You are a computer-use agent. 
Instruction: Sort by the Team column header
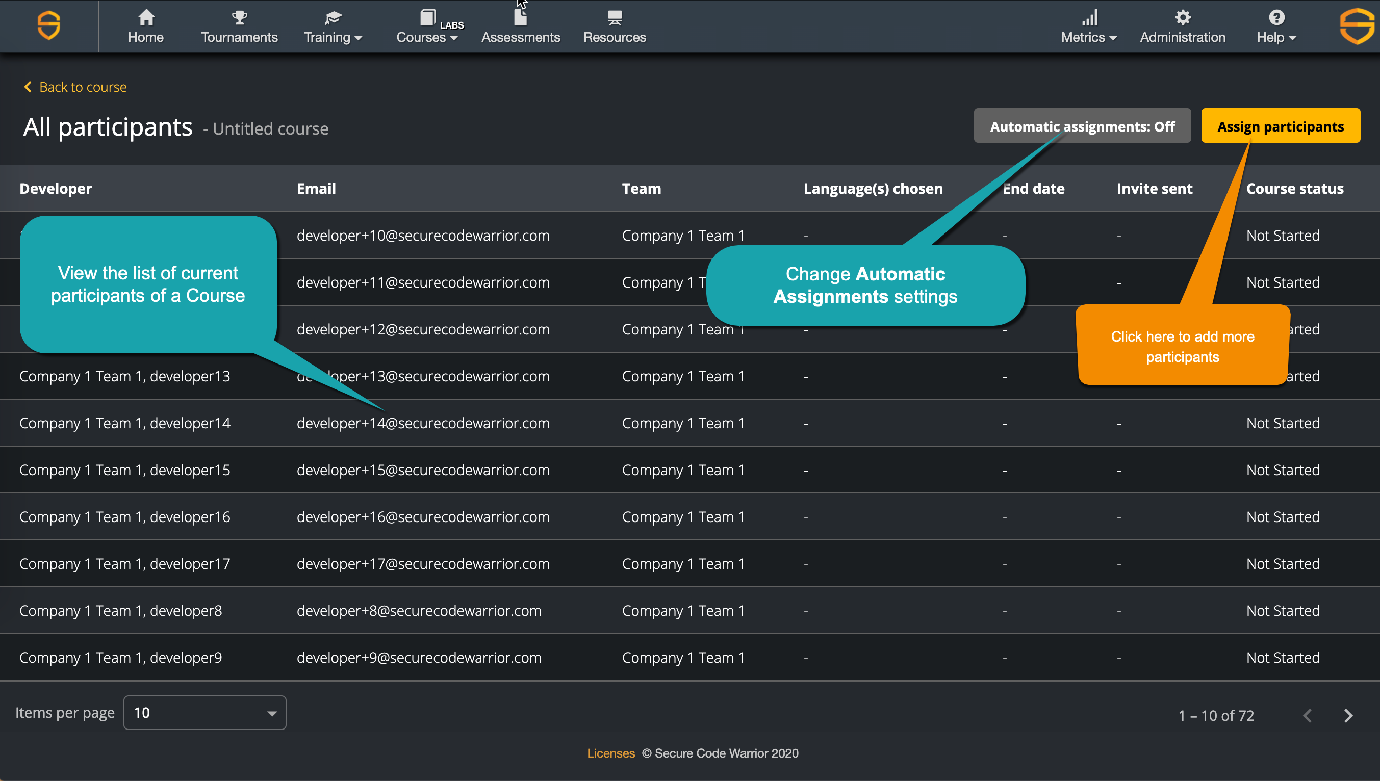click(x=641, y=188)
